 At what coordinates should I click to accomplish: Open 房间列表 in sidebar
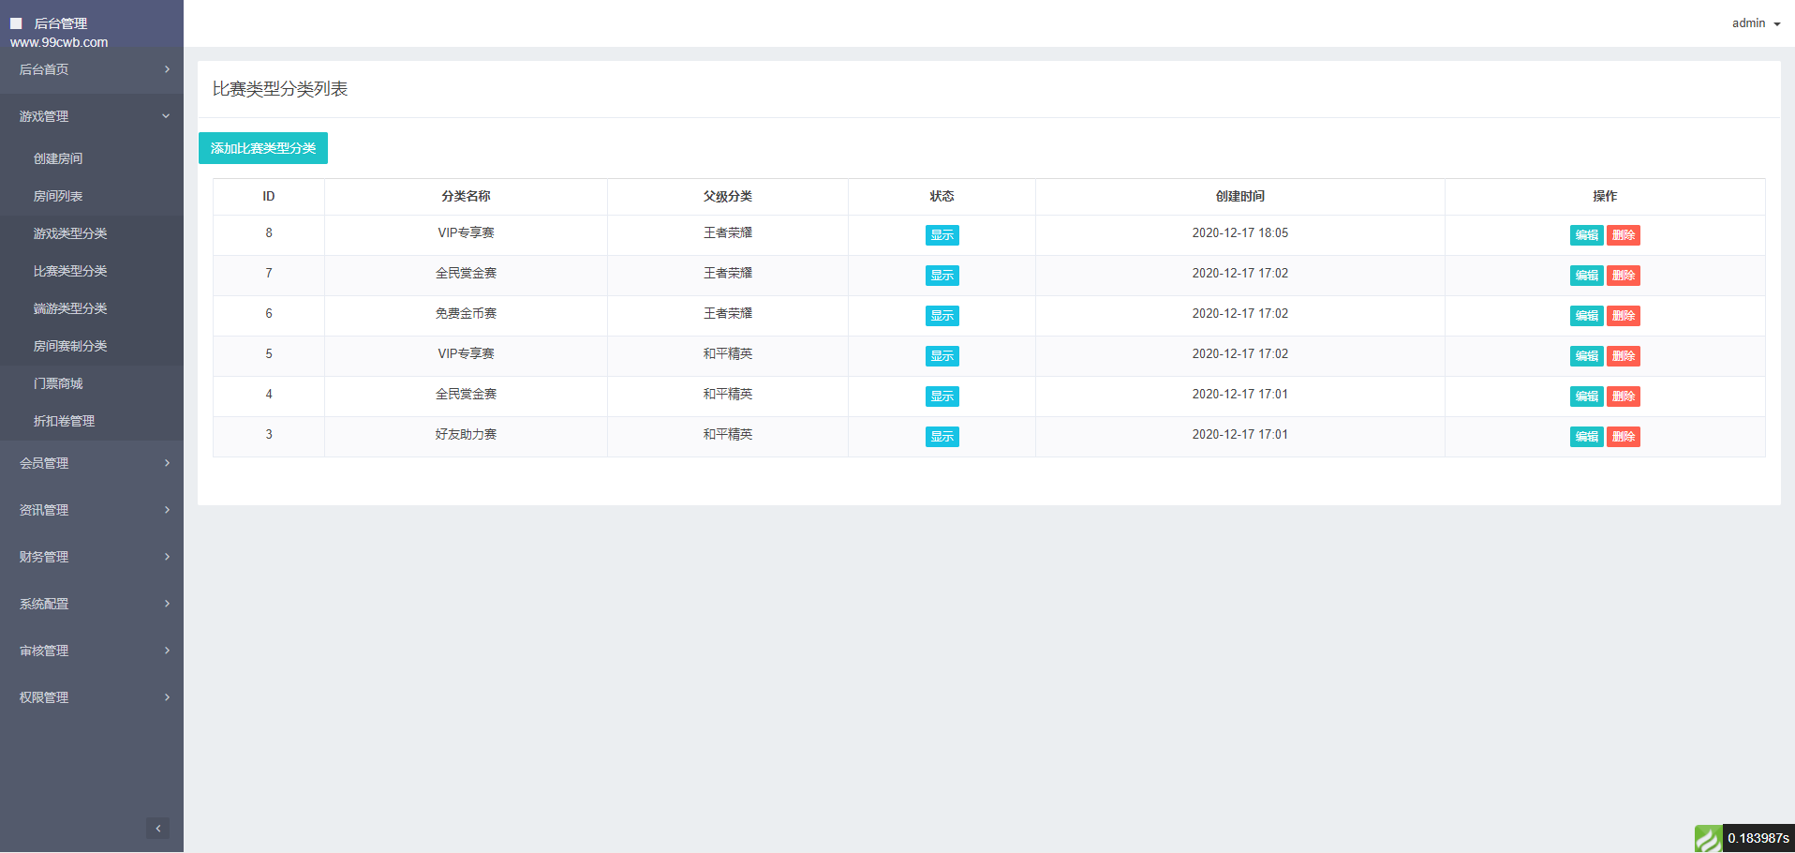coord(92,196)
